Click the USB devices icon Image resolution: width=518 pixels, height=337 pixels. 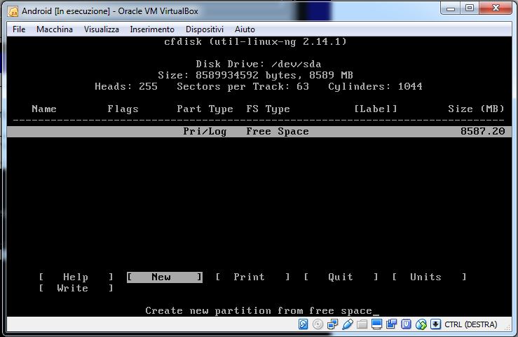point(348,324)
